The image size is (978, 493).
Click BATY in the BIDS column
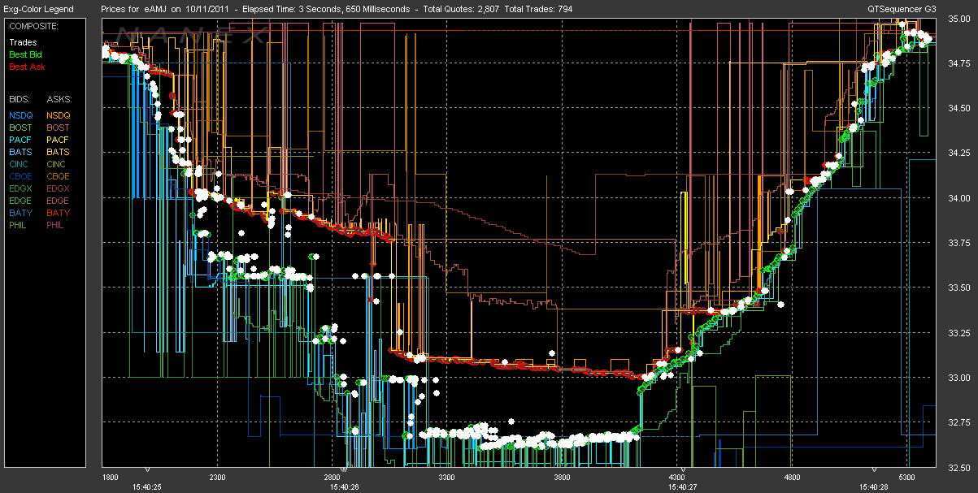(x=21, y=213)
